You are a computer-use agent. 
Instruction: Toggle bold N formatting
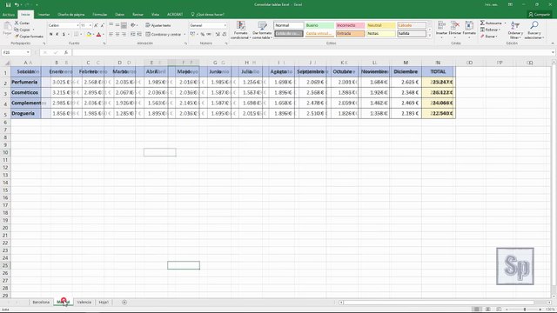[51, 35]
